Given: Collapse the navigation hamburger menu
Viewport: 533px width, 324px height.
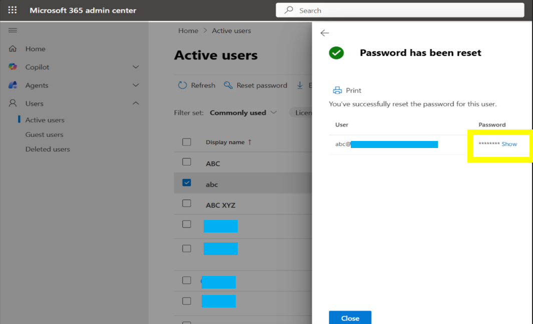Looking at the screenshot, I should click(13, 30).
